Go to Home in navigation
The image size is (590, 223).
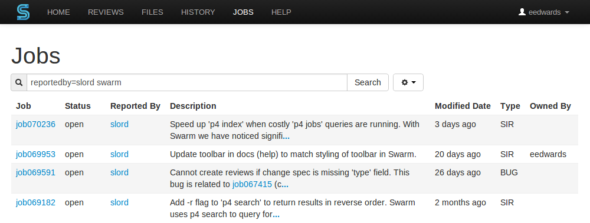[58, 12]
